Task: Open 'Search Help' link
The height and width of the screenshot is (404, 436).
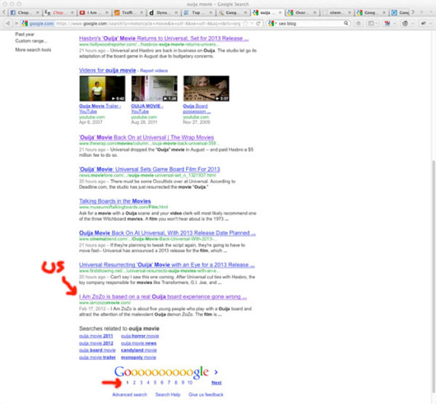Action: pos(168,395)
